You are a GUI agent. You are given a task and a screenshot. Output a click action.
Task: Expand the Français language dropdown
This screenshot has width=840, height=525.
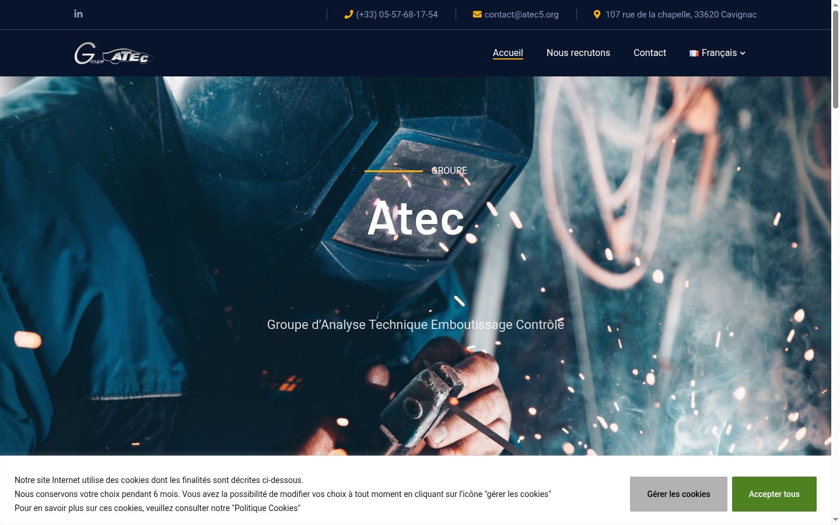click(717, 52)
